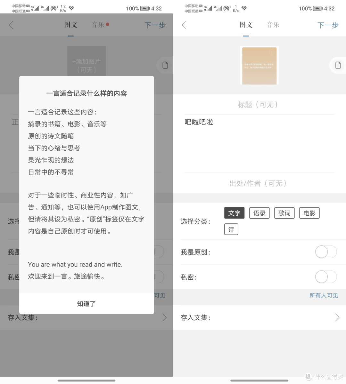This screenshot has width=346, height=384.
Task: Toggle the 我是原创 switch on right screen
Action: [326, 252]
